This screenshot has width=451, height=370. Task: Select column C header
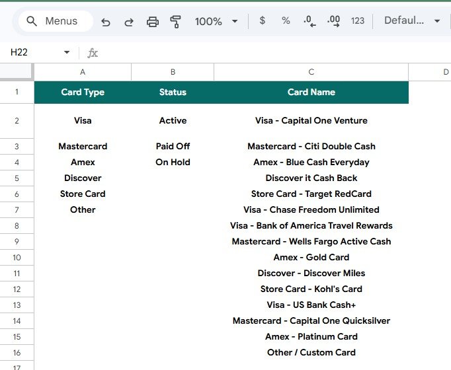click(x=311, y=72)
